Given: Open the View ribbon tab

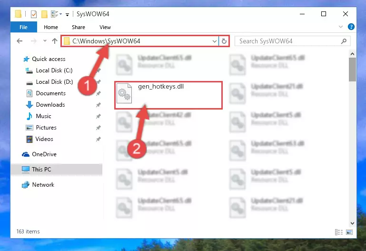Looking at the screenshot, I should [105, 27].
